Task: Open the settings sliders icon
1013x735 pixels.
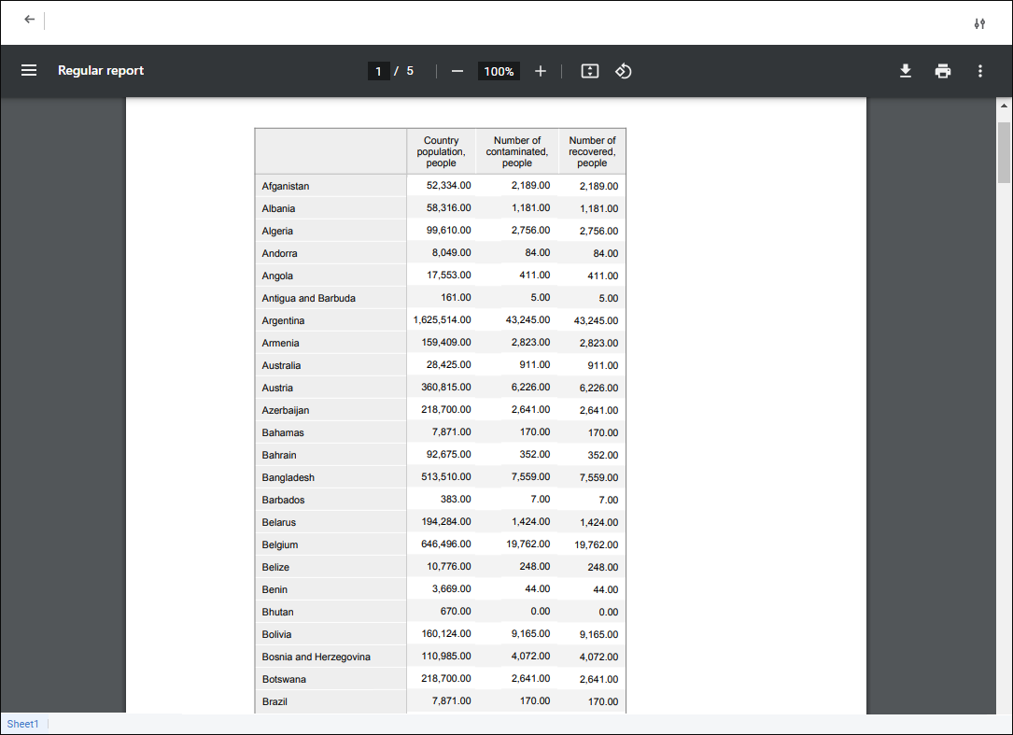Action: point(979,23)
